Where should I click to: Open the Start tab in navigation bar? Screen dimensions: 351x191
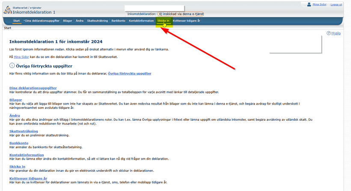[x=16, y=21]
